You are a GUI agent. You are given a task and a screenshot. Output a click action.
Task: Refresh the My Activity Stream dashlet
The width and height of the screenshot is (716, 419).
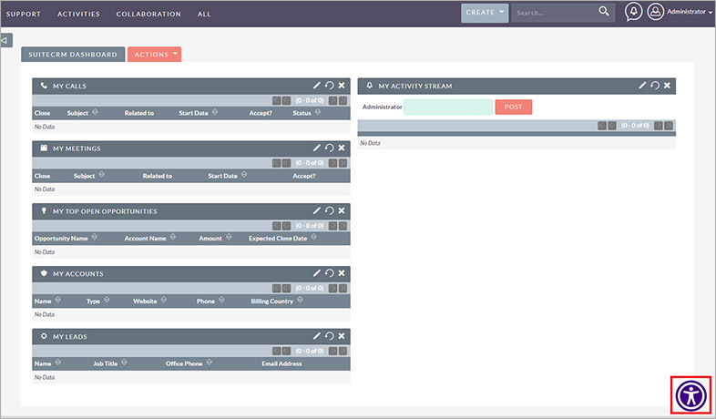click(x=655, y=86)
